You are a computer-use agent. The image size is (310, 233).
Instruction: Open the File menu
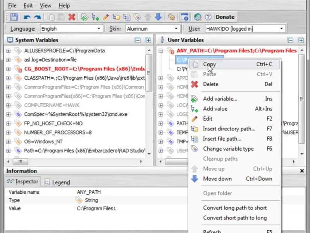click(12, 5)
